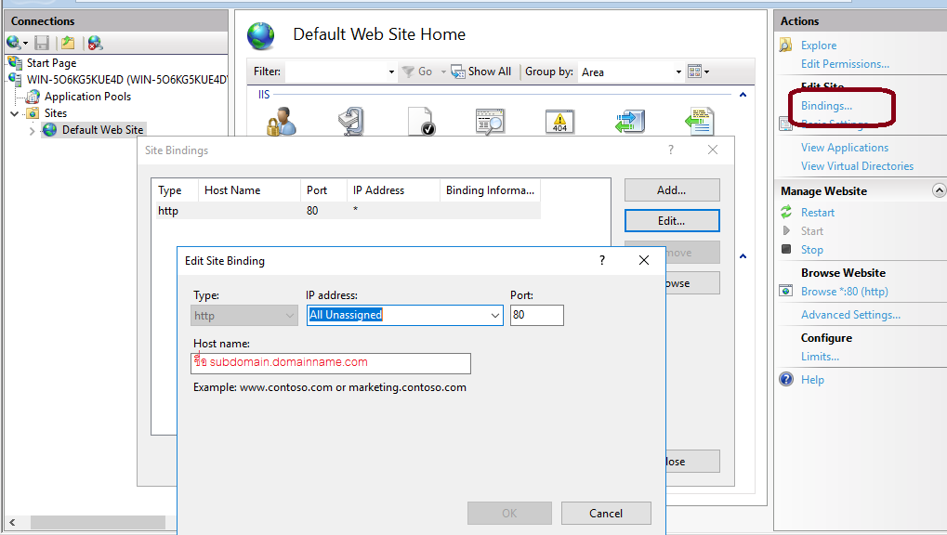Click OK in Edit Site Binding dialog

509,514
